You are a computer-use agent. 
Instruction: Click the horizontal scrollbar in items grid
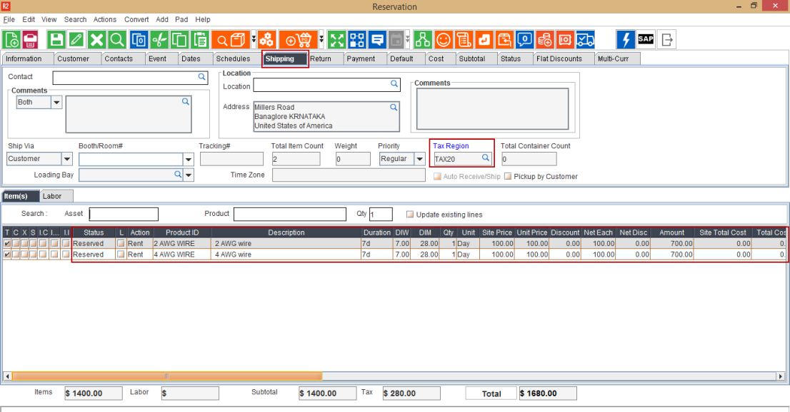click(167, 376)
